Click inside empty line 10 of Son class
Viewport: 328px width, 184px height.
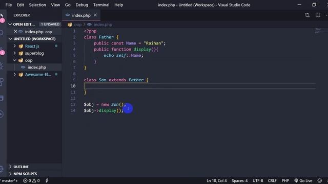[x=200, y=86]
